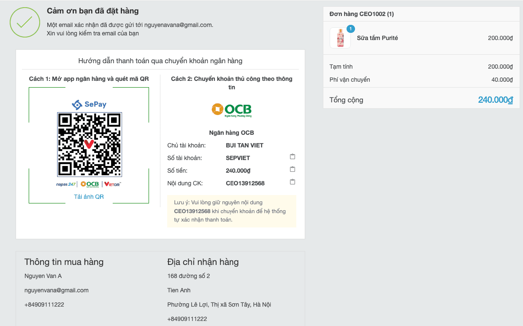Click the OCB bank logo

232,110
